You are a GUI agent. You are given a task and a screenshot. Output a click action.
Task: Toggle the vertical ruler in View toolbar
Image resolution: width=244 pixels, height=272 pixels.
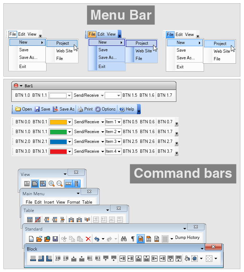coord(77,184)
